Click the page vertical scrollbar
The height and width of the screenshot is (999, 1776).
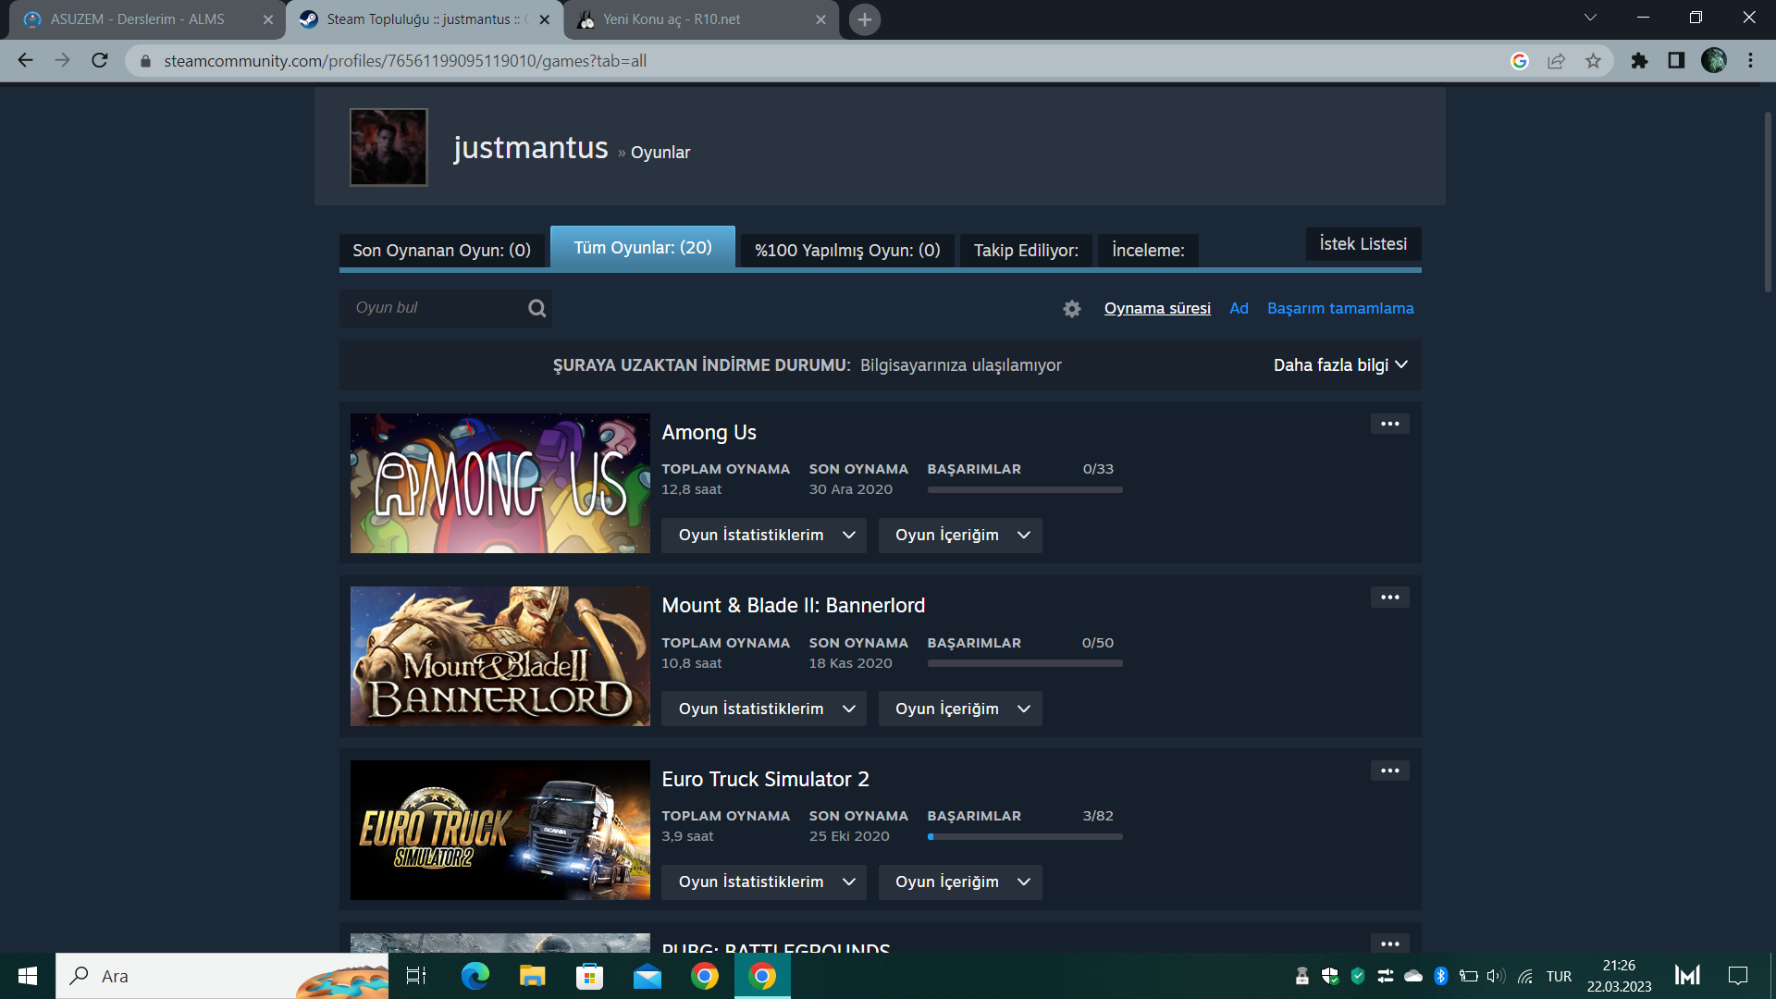pos(1768,203)
